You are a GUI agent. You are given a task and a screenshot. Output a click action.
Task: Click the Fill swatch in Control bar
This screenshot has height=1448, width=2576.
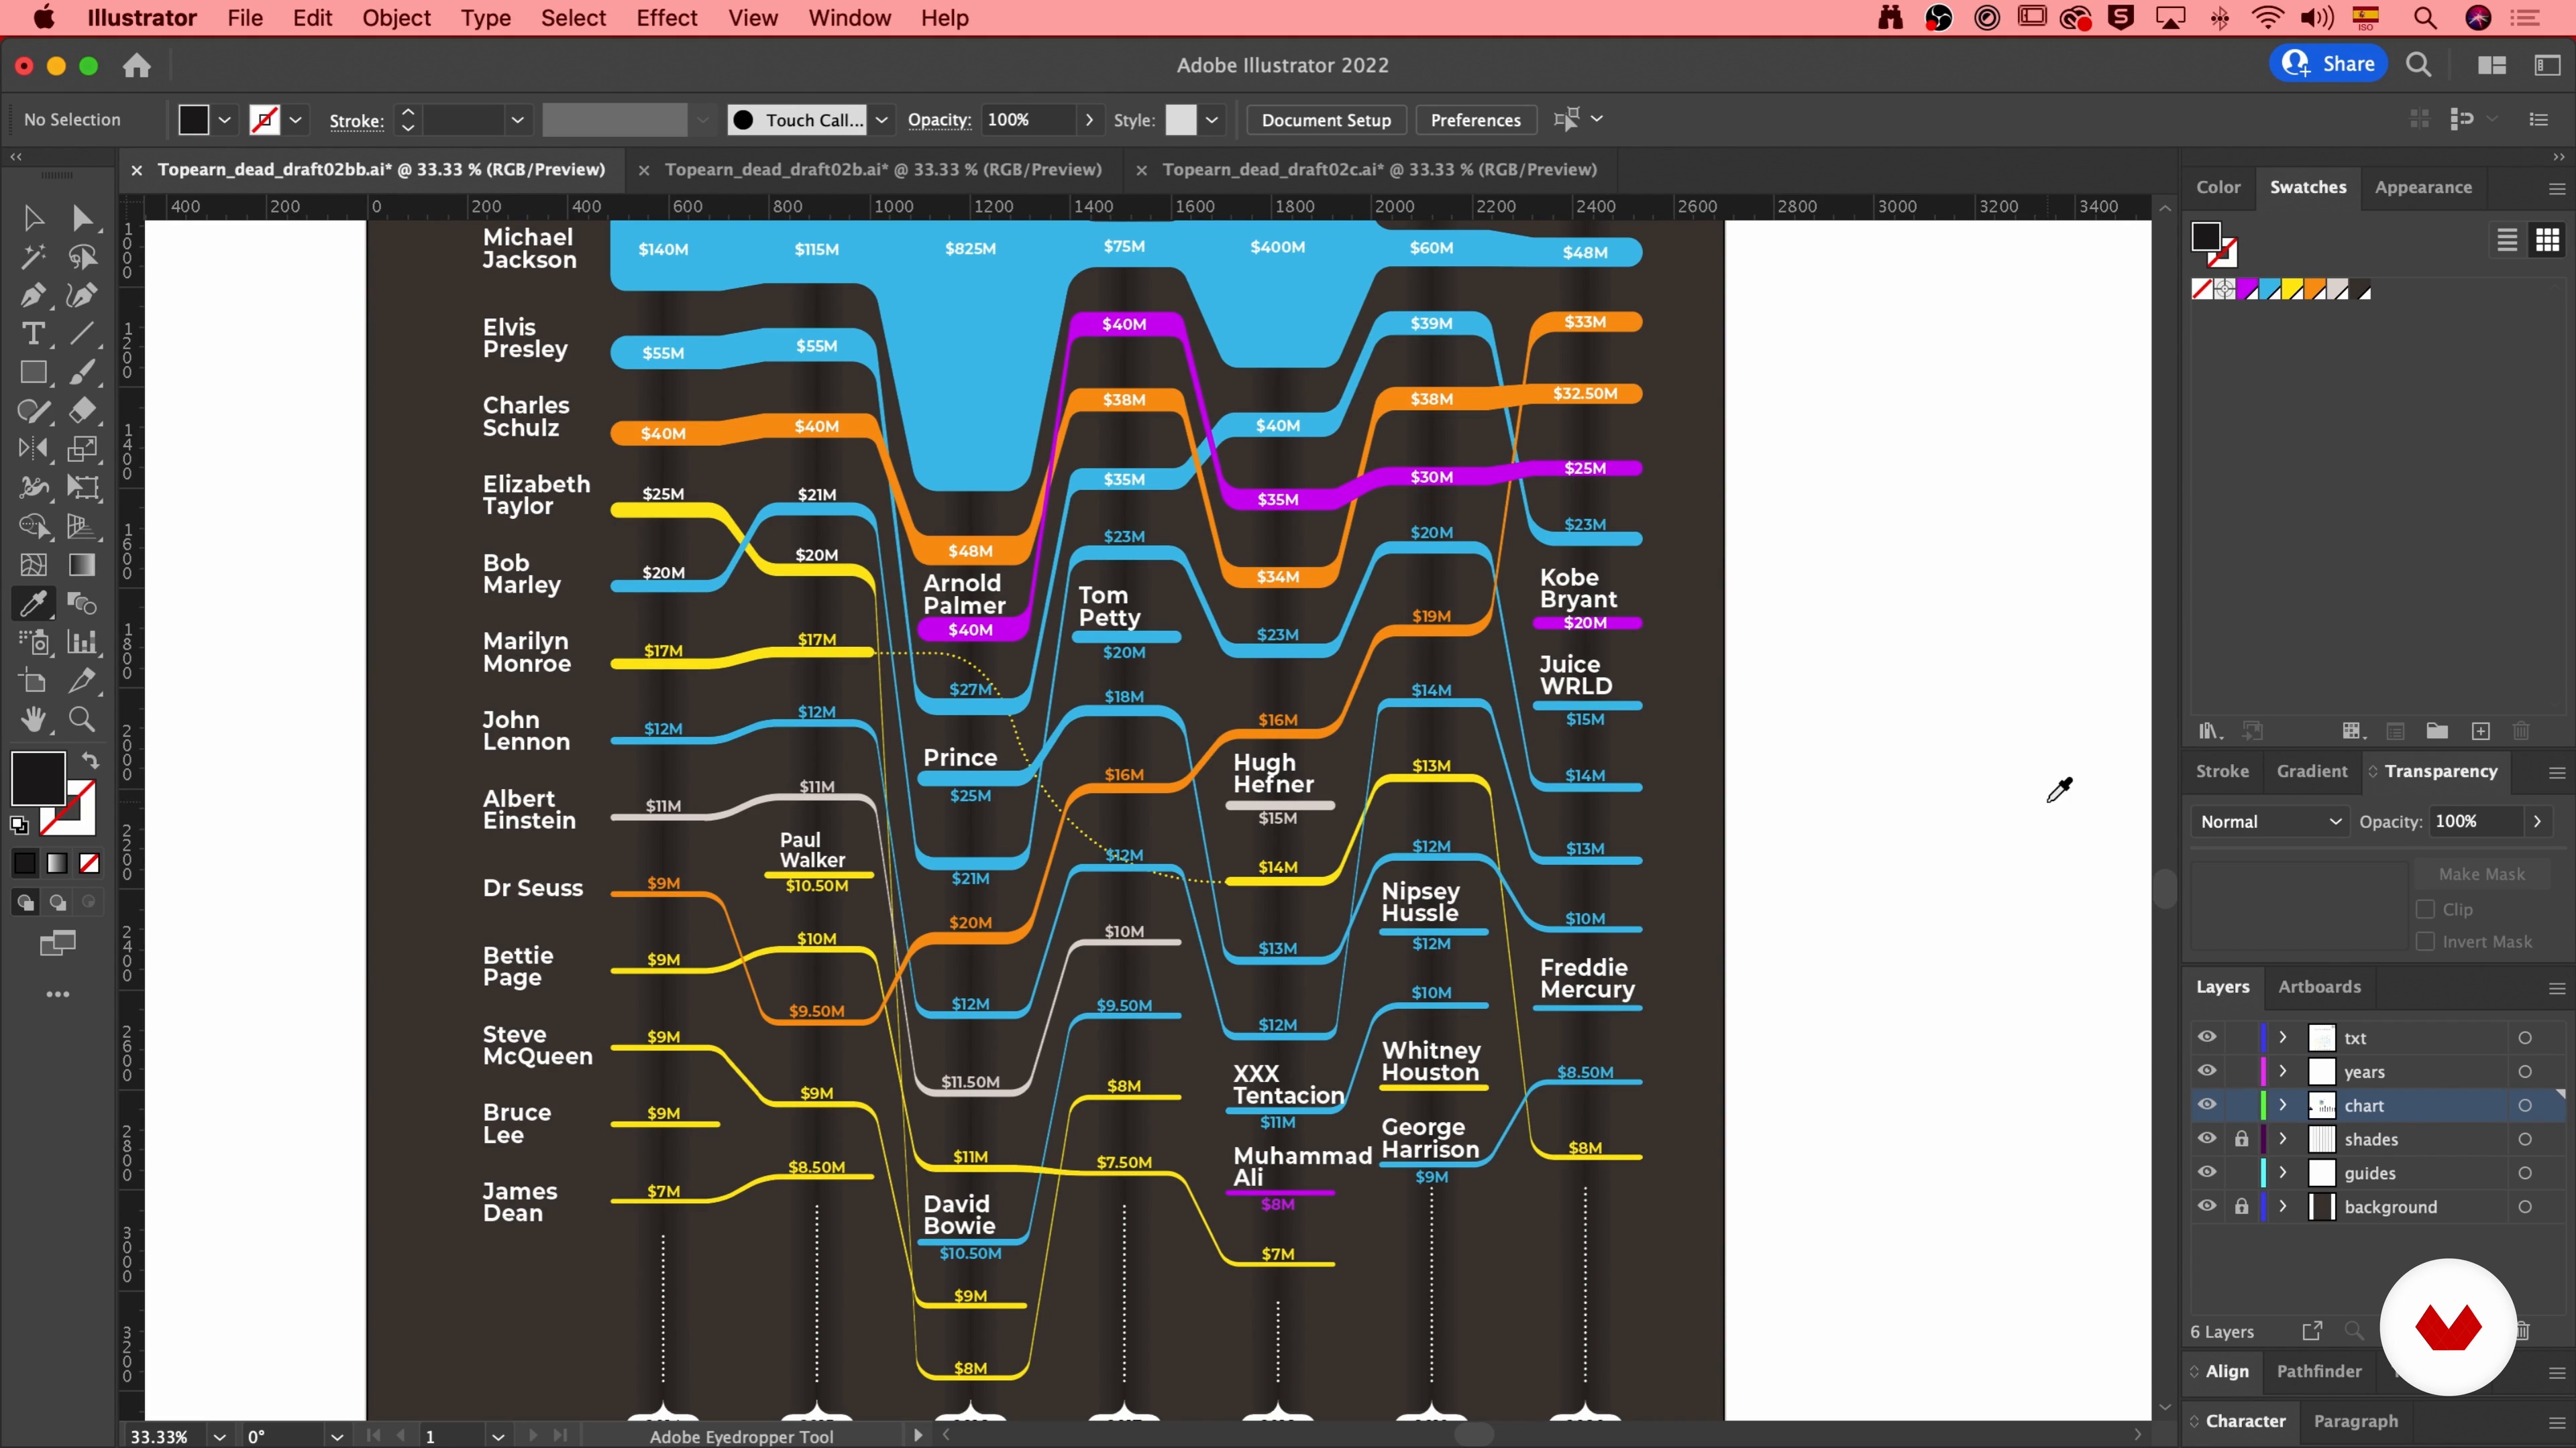pos(193,120)
